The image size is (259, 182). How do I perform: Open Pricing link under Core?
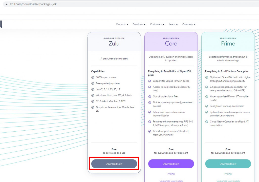171,174
